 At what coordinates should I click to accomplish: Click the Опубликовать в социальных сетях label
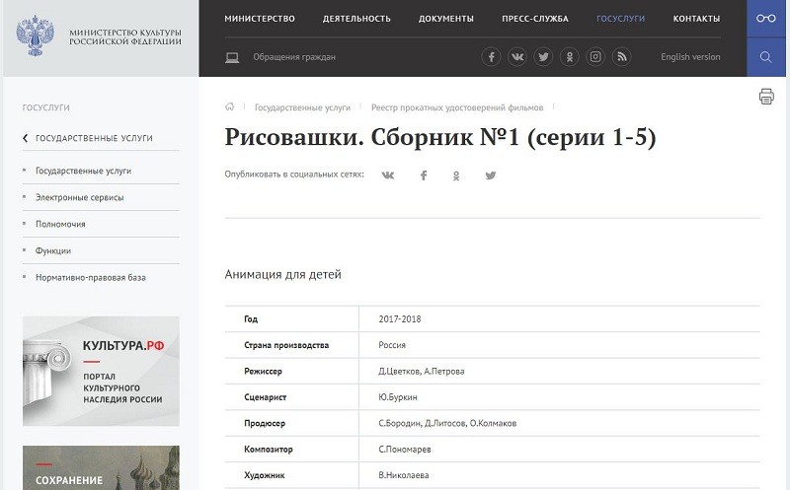click(x=294, y=175)
